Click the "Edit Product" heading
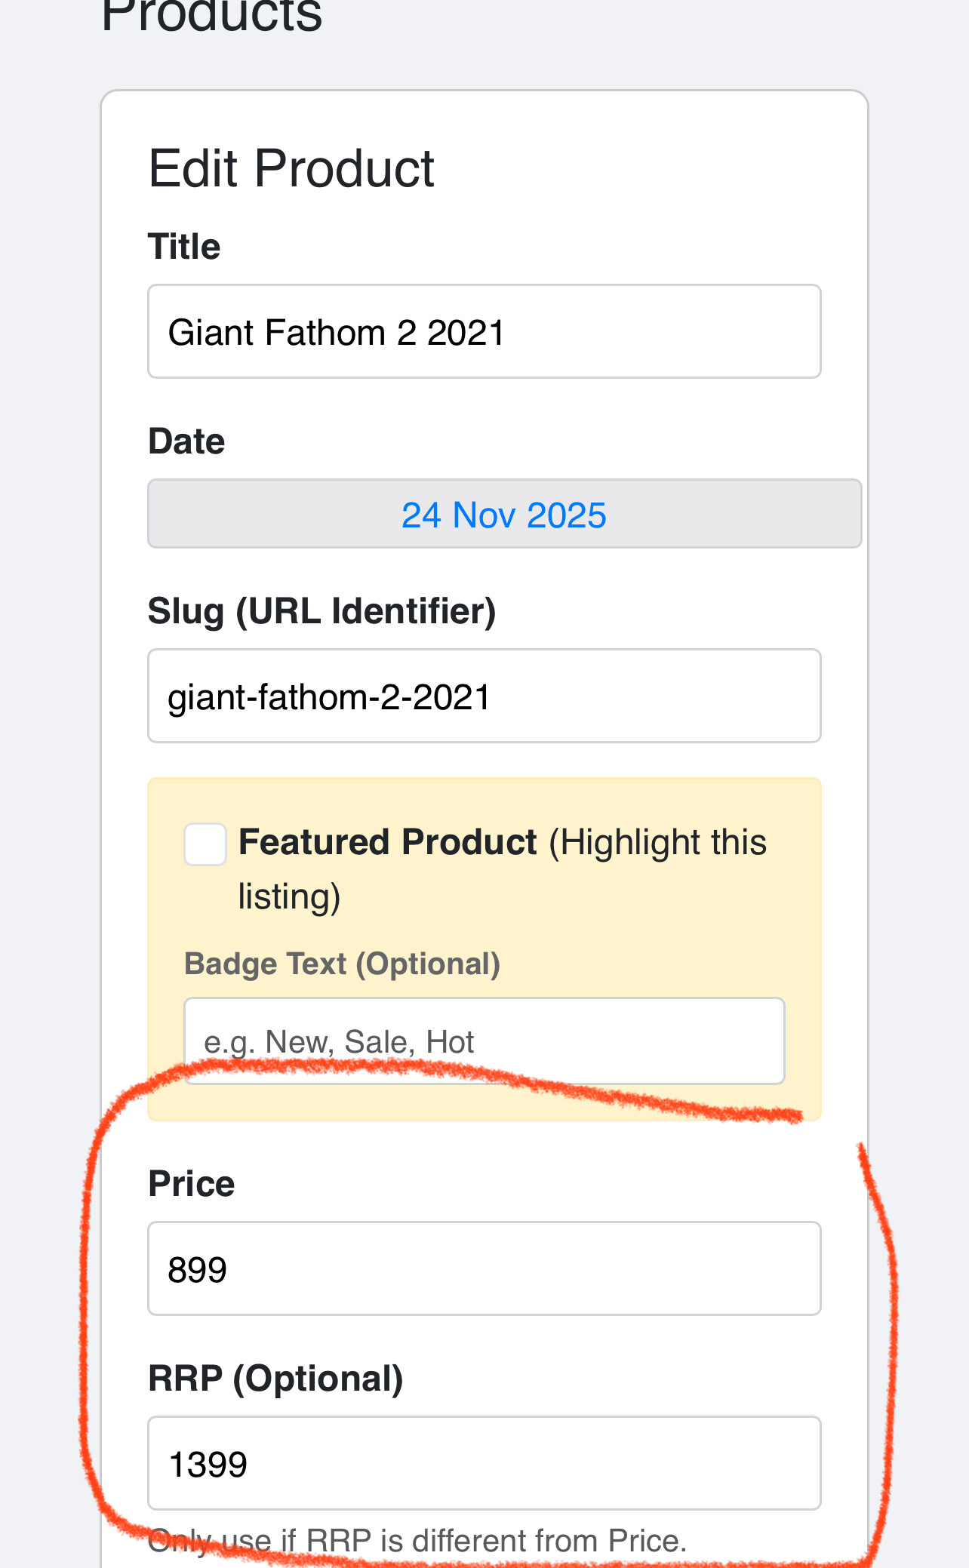The image size is (969, 1568). coord(291,168)
